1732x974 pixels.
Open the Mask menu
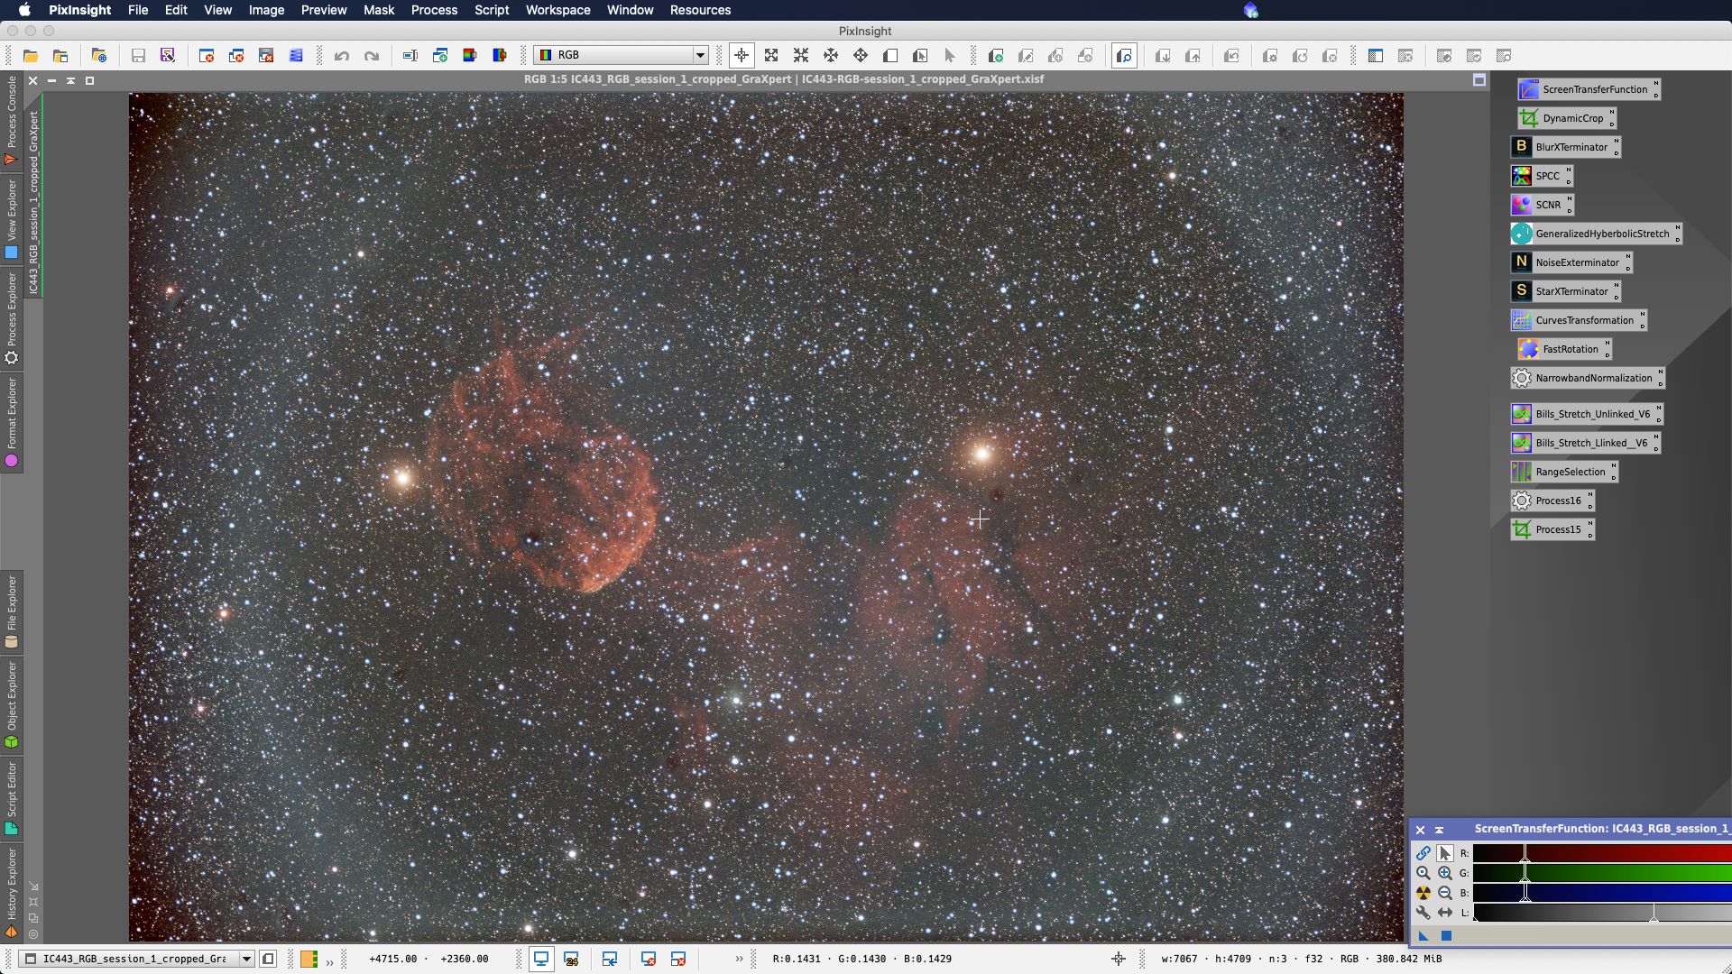pos(379,10)
